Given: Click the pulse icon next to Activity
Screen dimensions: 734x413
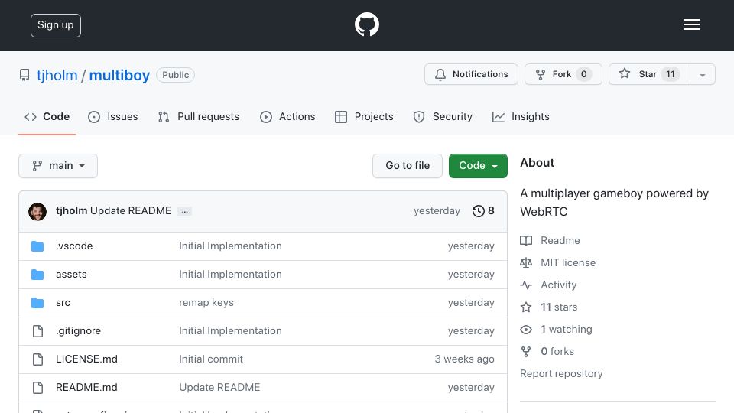Looking at the screenshot, I should coord(526,285).
